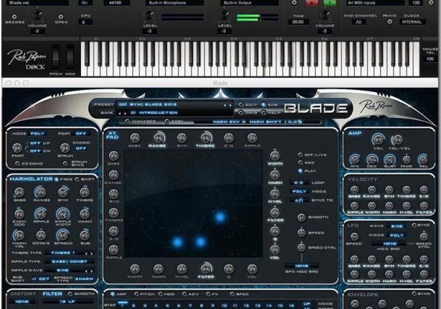The image size is (441, 309).
Task: Click the green play button in the deck
Action: [330, 3]
